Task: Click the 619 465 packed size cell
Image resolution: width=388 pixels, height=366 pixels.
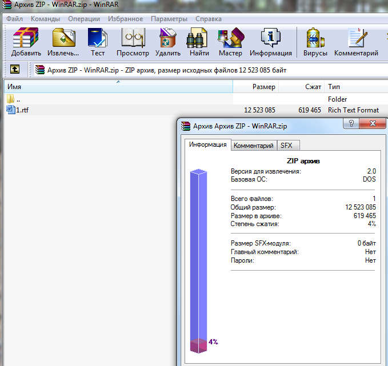Action: pyautogui.click(x=310, y=110)
